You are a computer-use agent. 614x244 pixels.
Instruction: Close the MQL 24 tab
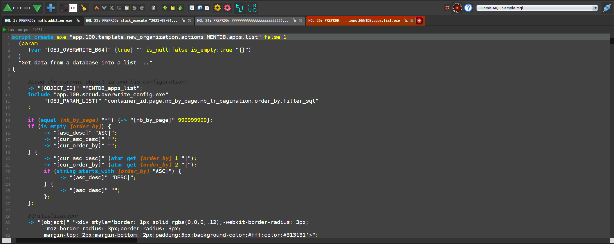(301, 21)
